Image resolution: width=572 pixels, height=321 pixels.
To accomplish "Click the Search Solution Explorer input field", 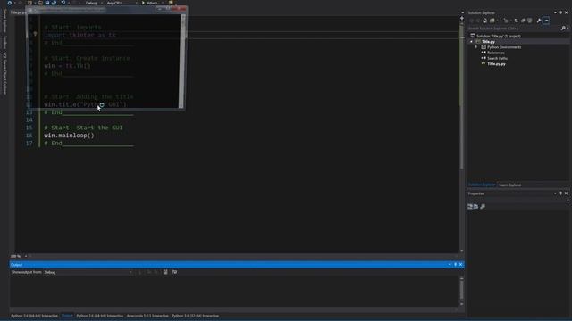I will (x=514, y=29).
